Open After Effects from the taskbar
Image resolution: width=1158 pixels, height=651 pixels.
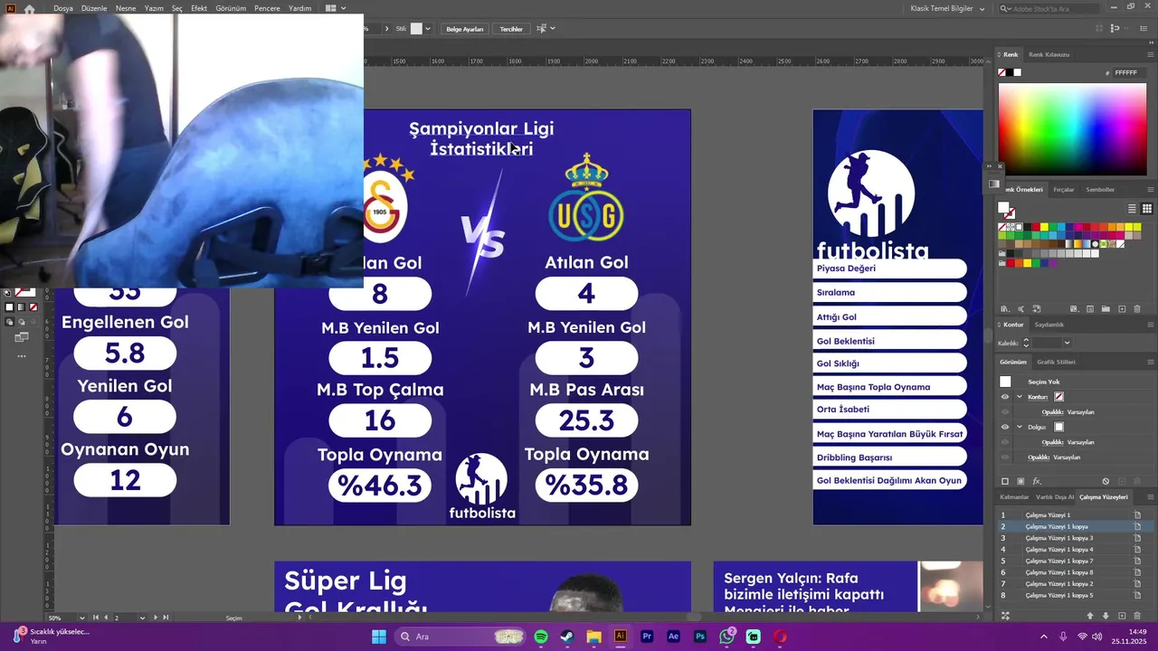pos(673,637)
